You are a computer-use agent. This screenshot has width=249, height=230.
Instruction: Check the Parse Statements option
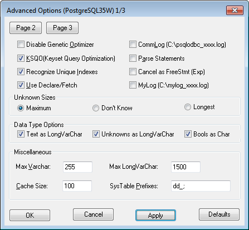[133, 58]
